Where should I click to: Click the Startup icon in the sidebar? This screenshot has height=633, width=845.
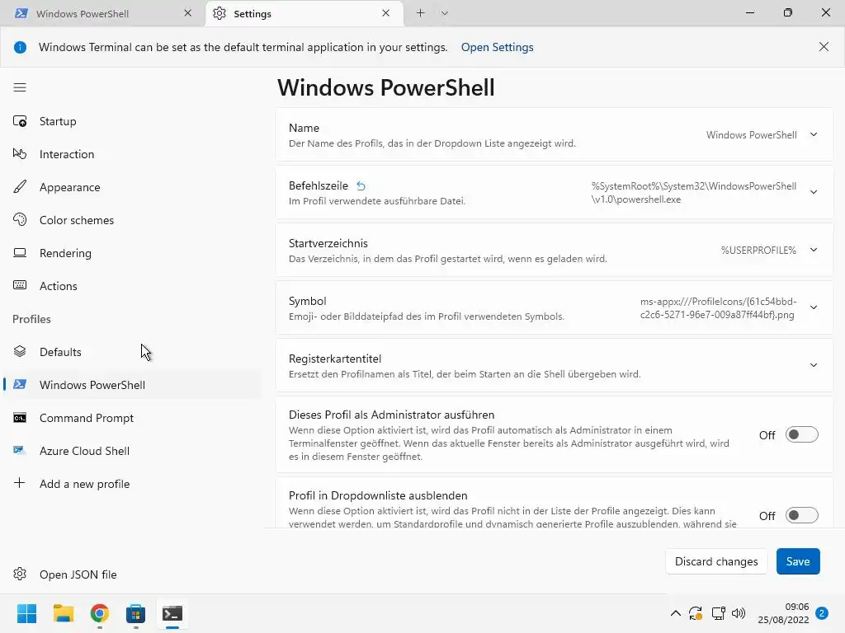point(20,121)
